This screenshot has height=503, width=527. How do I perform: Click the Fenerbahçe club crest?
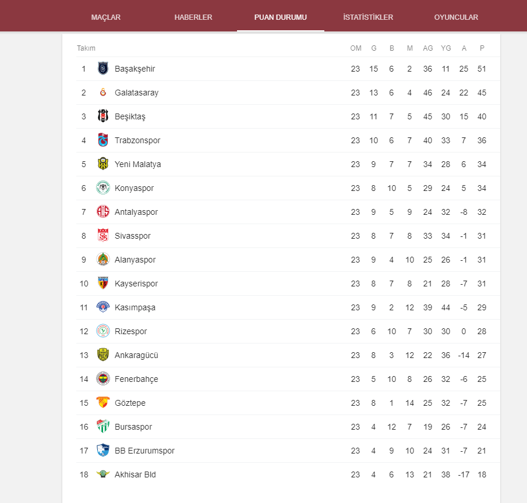coord(103,378)
